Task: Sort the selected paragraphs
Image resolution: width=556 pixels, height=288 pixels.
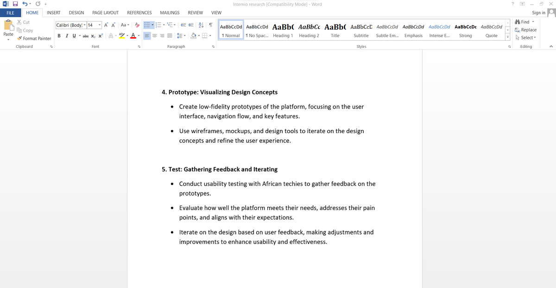Action: (x=201, y=25)
